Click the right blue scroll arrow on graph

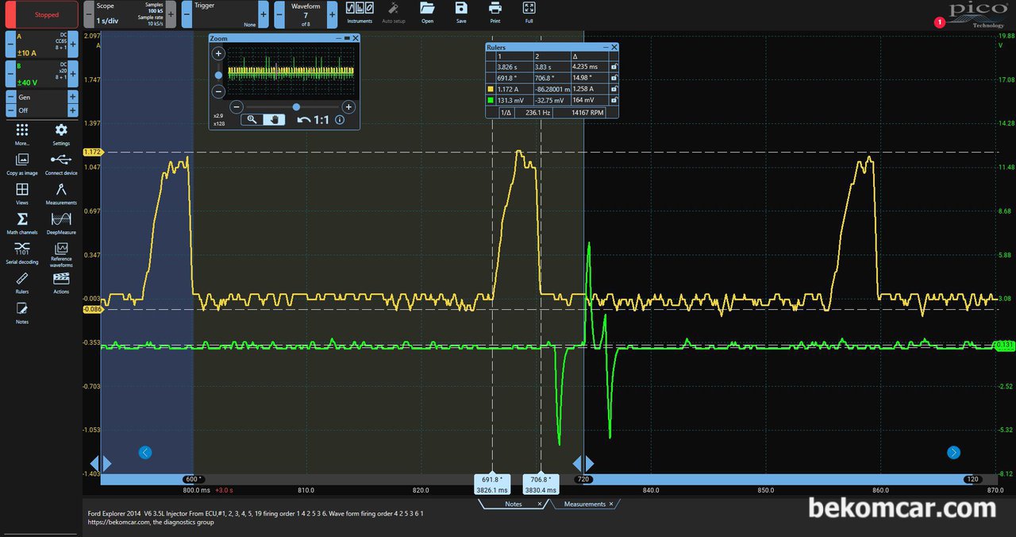point(953,452)
